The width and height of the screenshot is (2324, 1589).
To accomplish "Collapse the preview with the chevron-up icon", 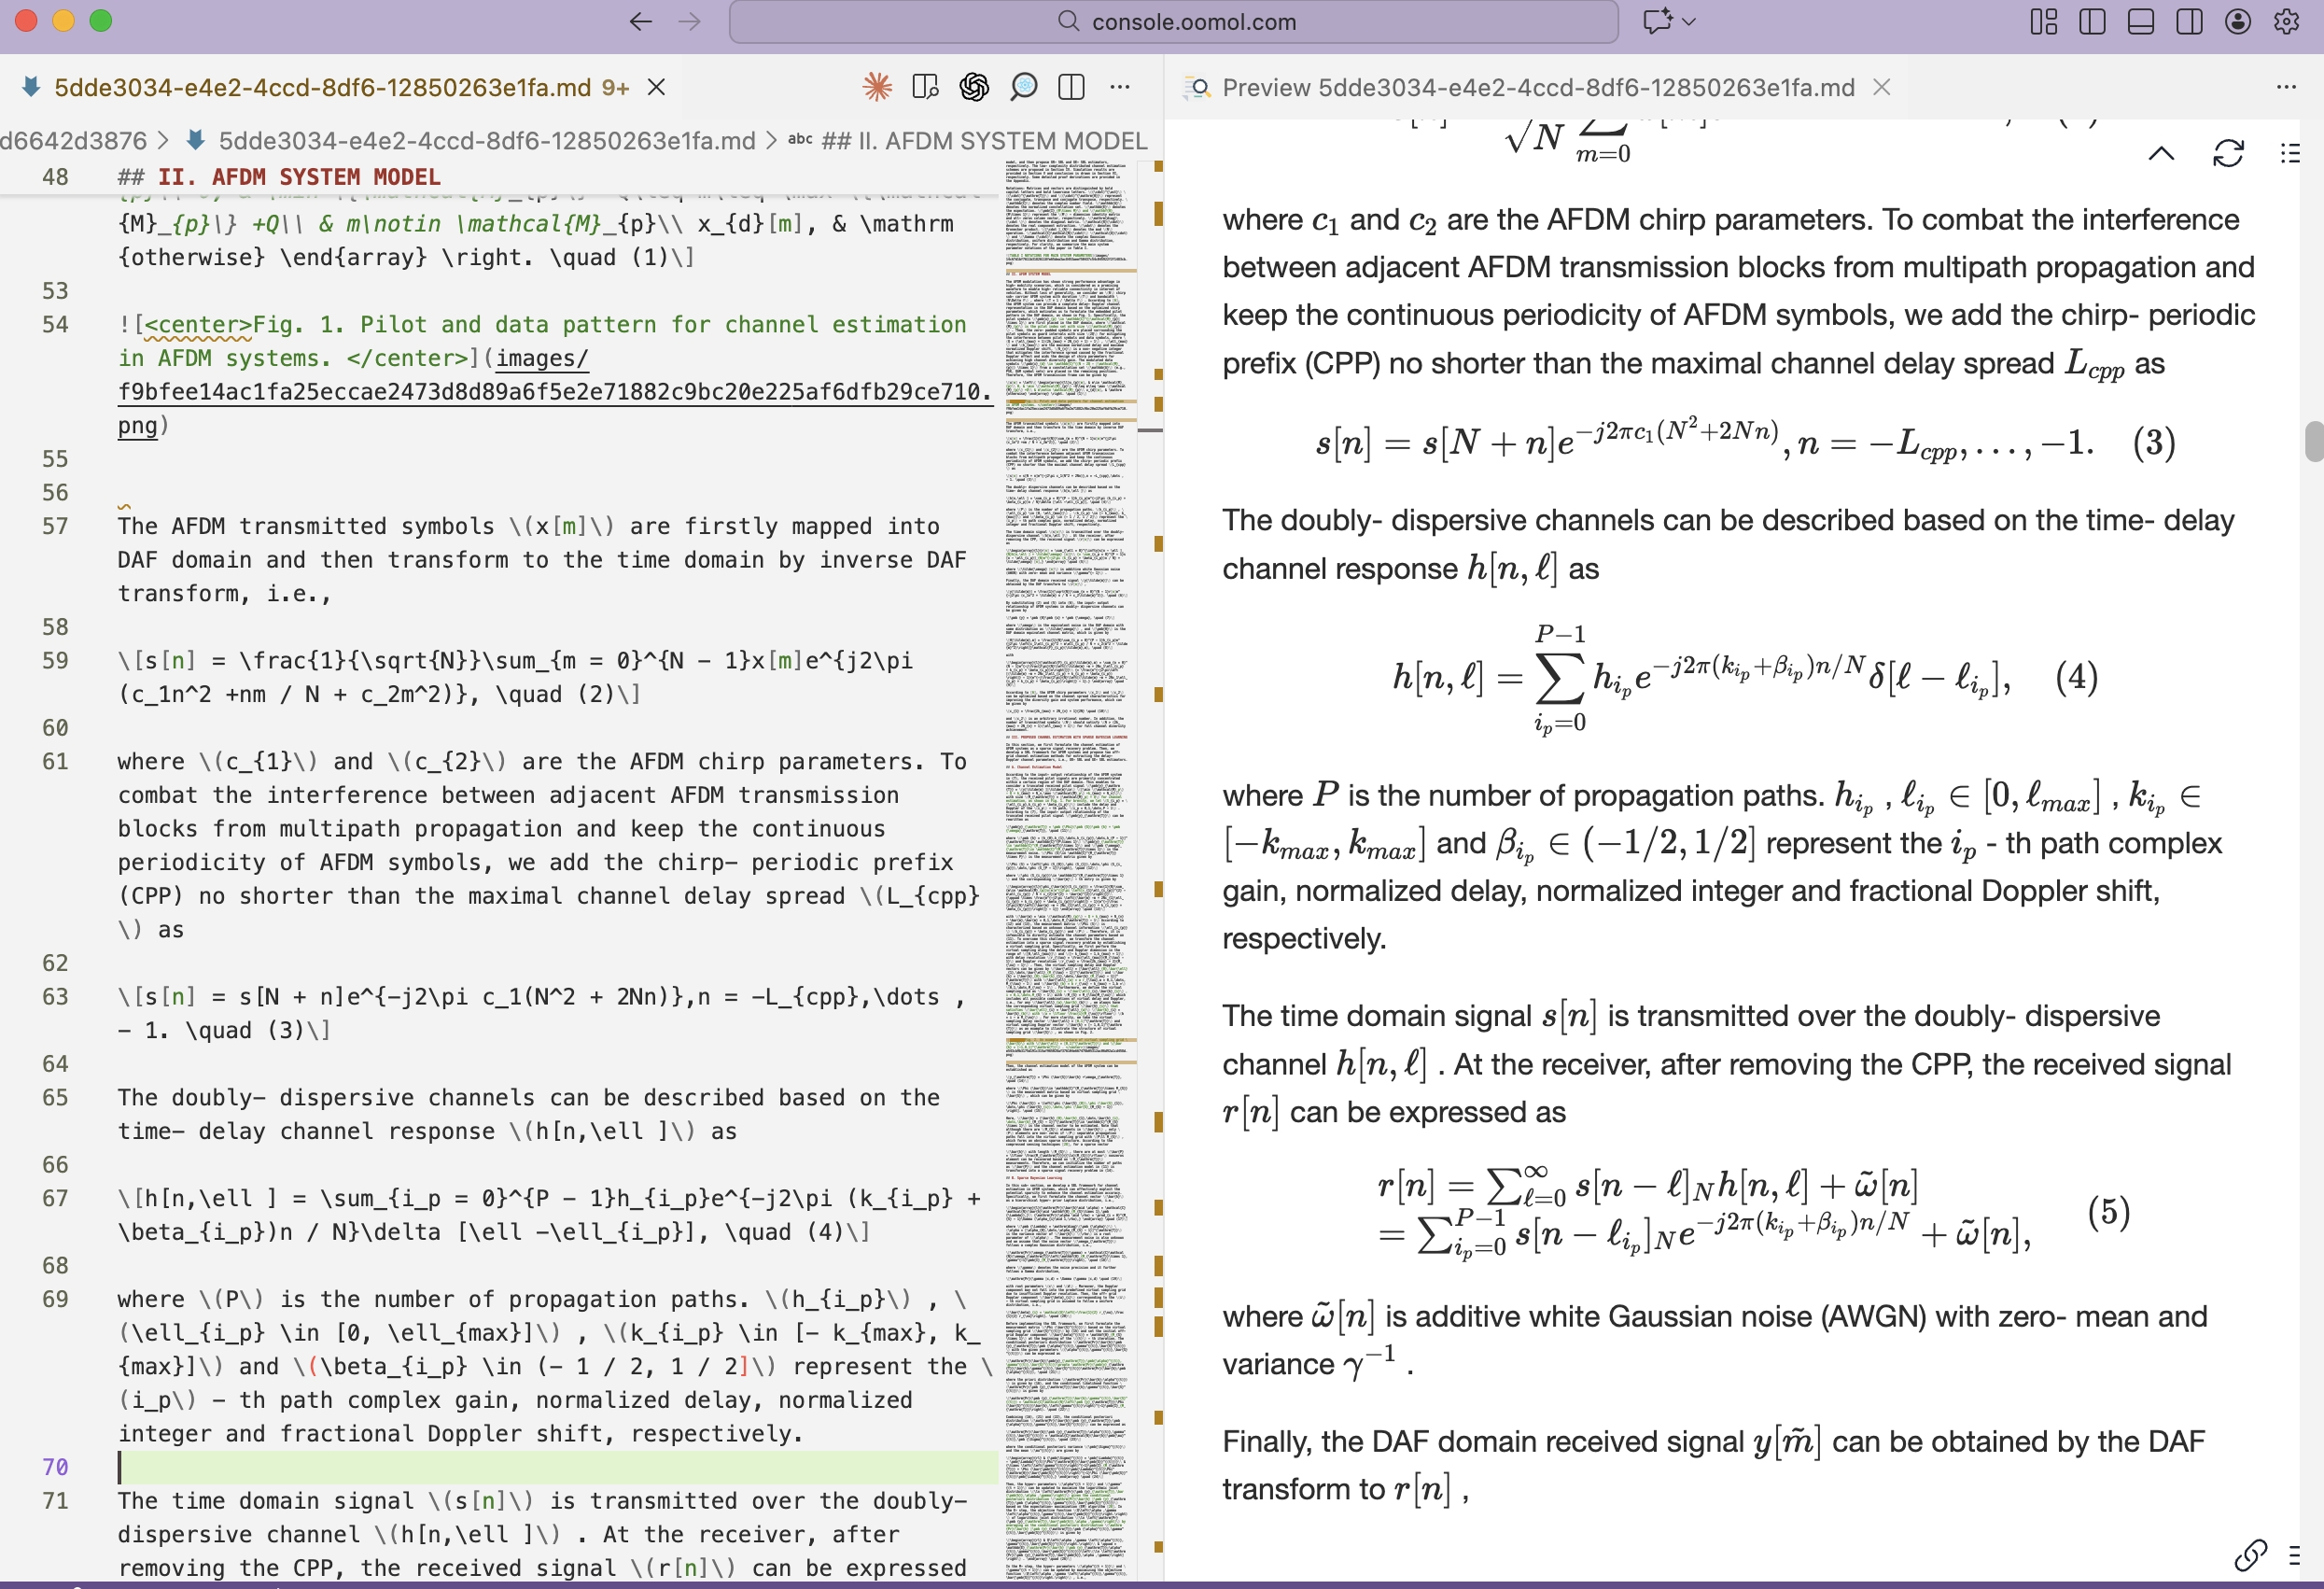I will click(x=2162, y=153).
